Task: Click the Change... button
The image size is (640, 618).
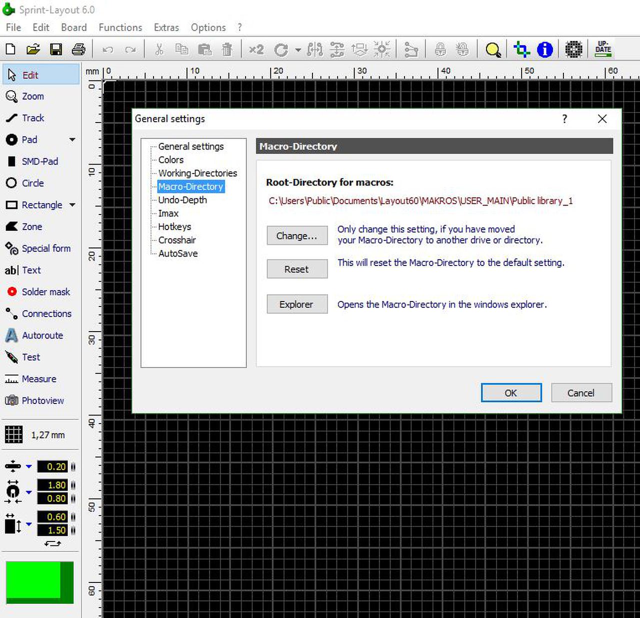Action: coord(297,235)
